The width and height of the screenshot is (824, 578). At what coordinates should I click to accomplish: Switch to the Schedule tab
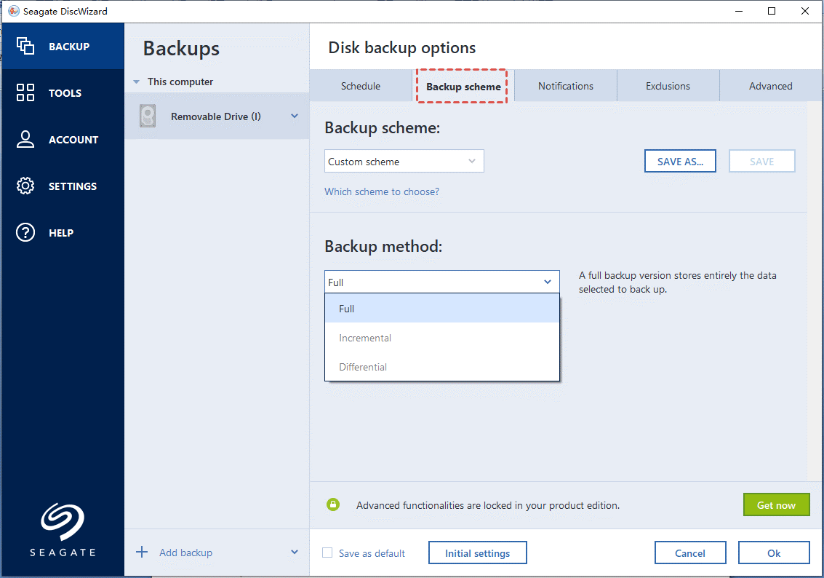(x=361, y=86)
